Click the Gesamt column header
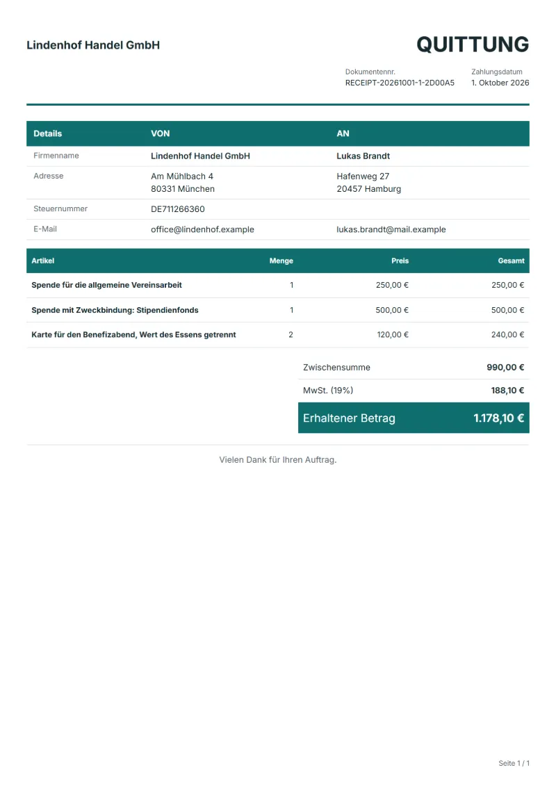 pyautogui.click(x=511, y=261)
